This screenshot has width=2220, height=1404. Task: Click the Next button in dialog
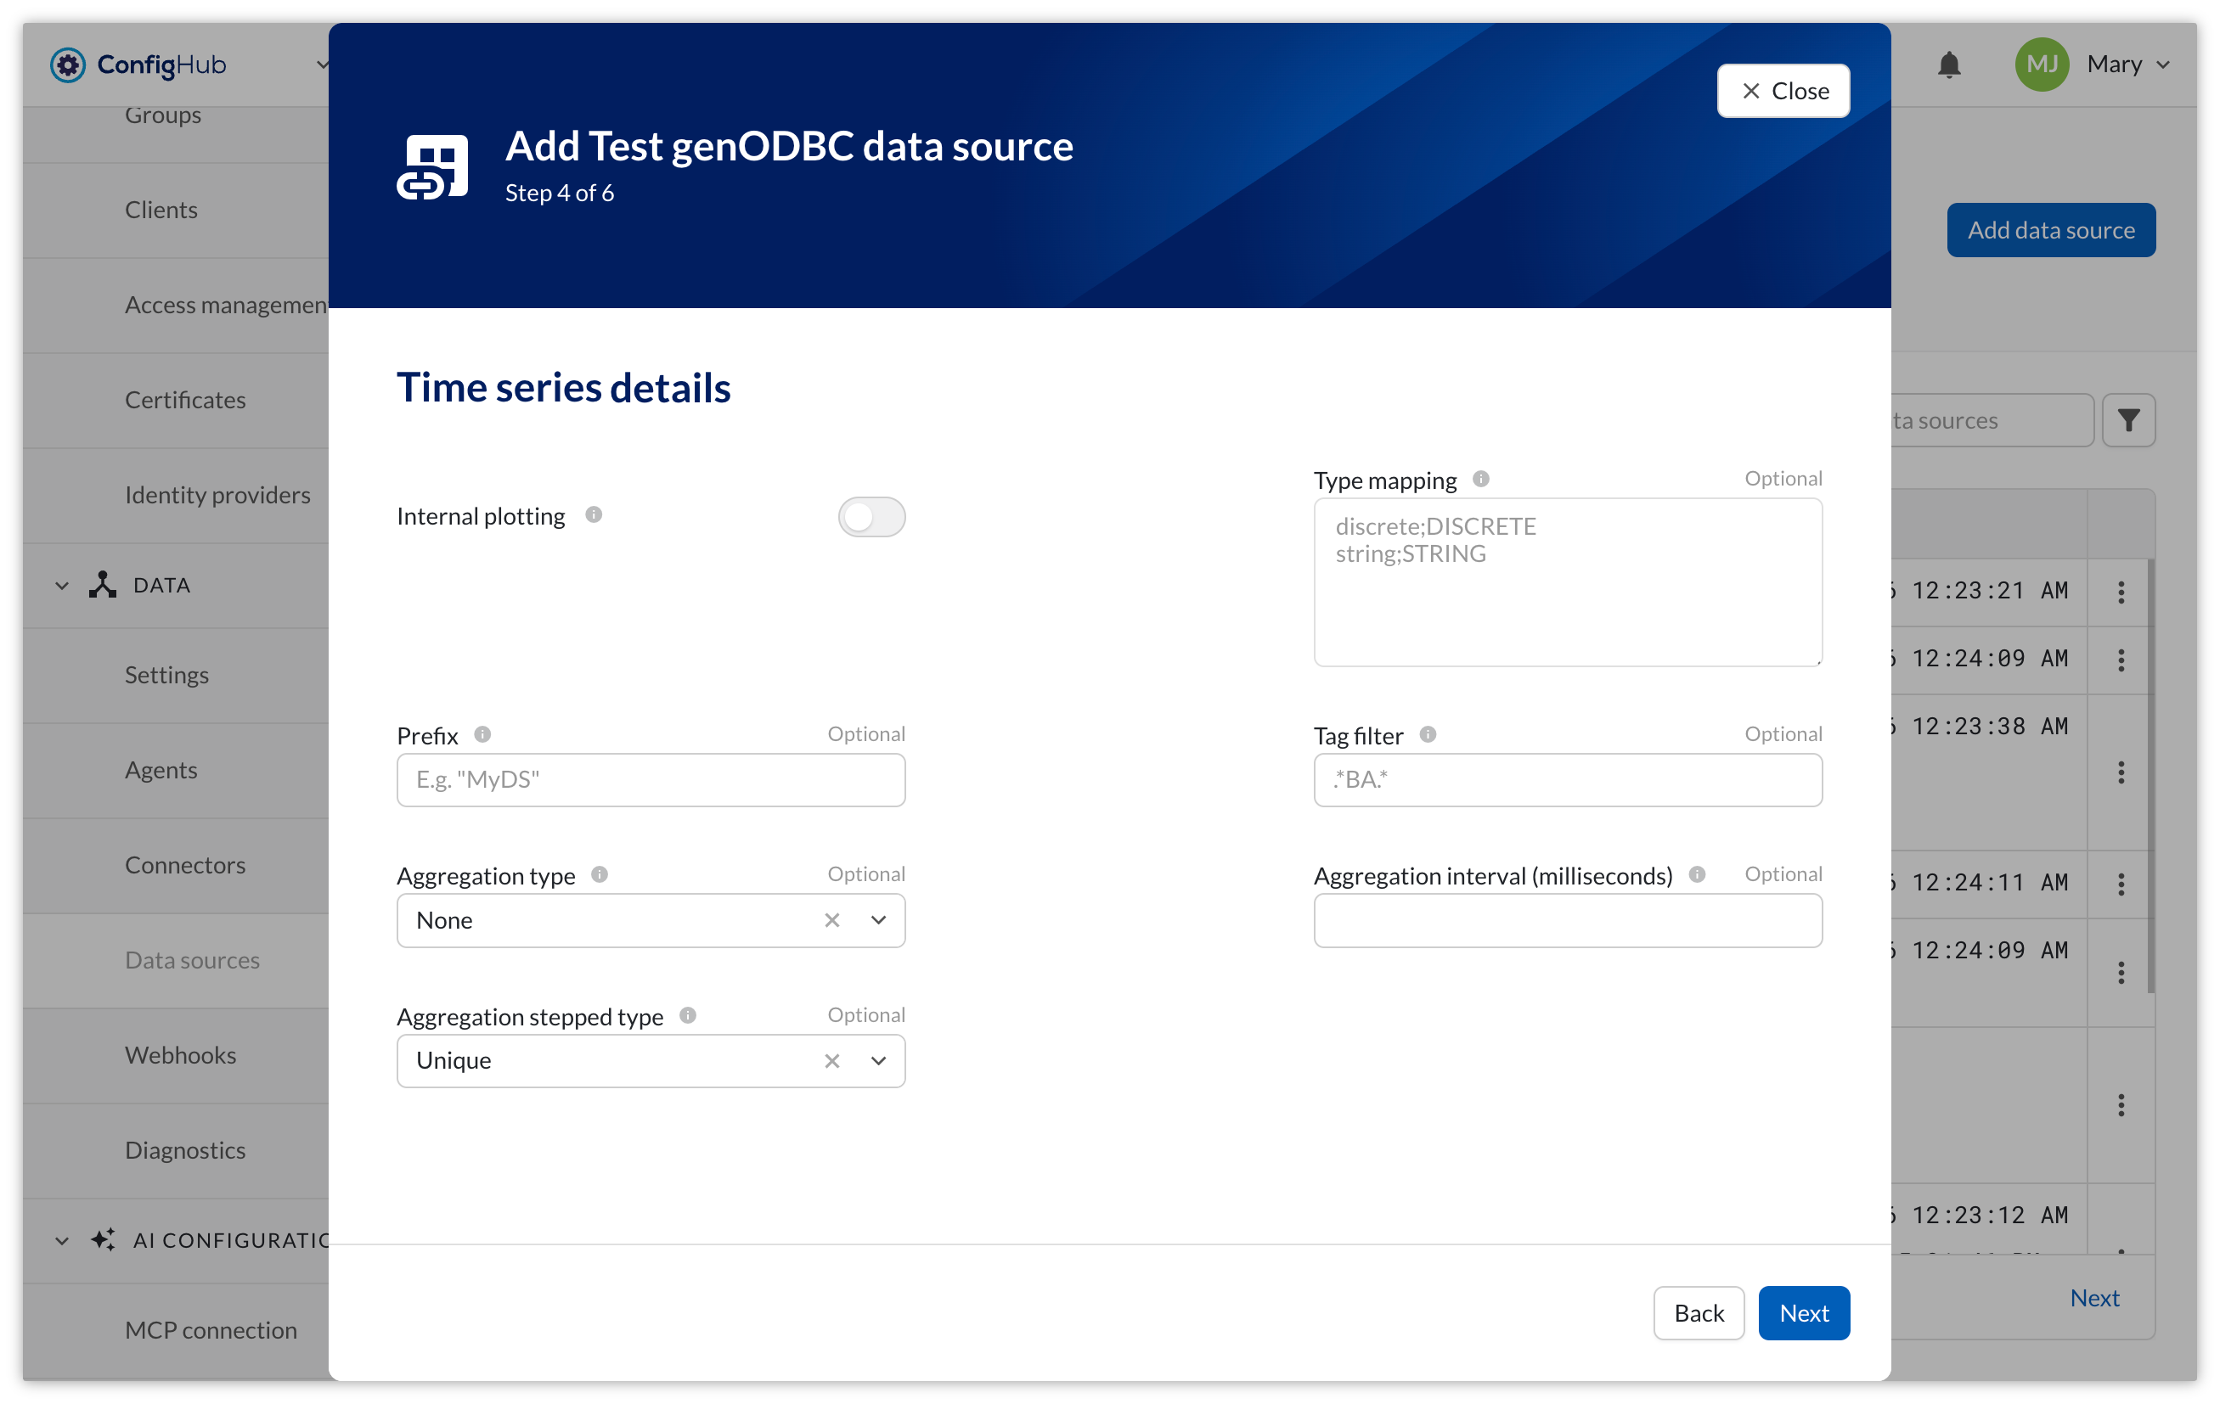(x=1803, y=1313)
